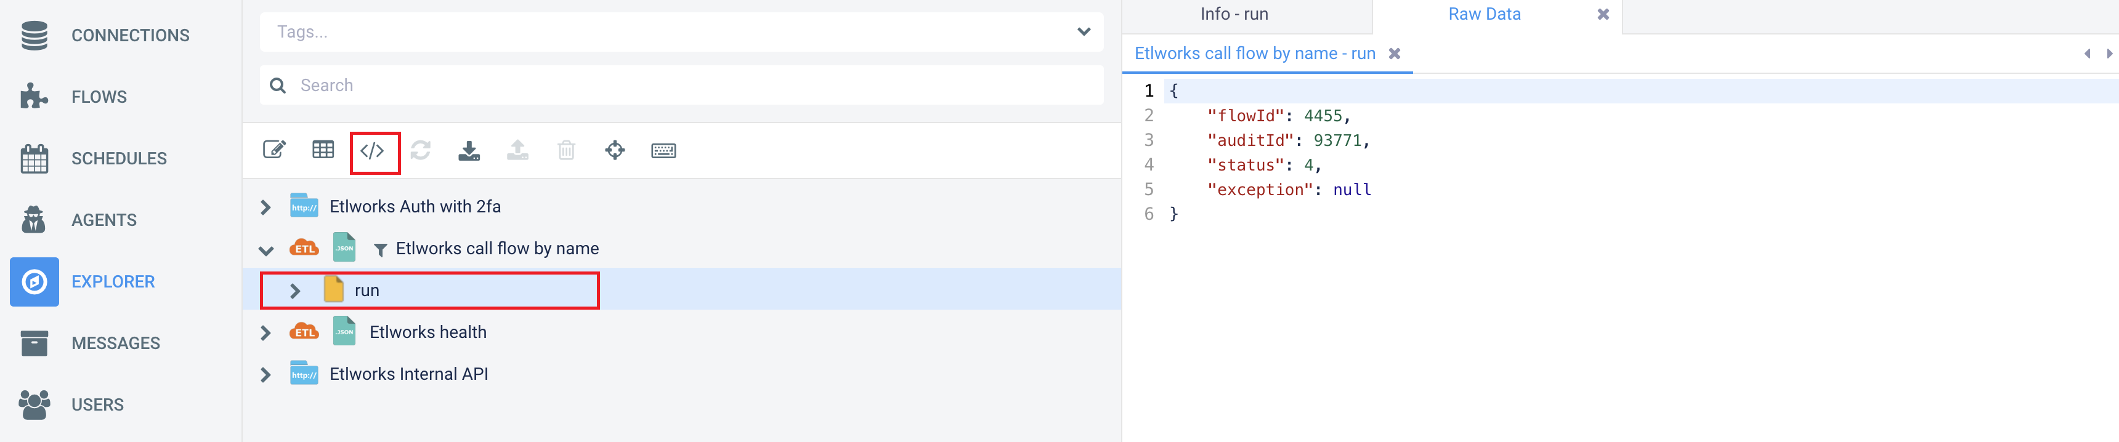2119x442 pixels.
Task: Open the Tags dropdown
Action: click(681, 32)
